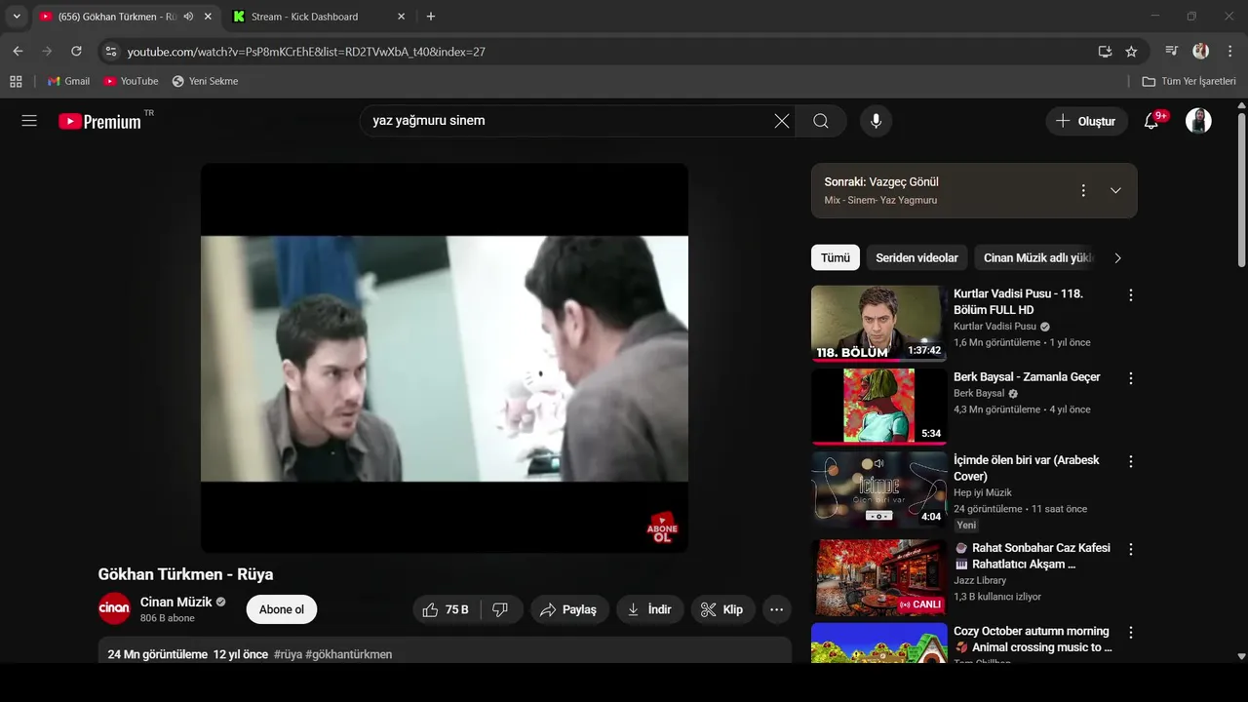The width and height of the screenshot is (1248, 702).
Task: Open media controls icon in Chrome toolbar
Action: pyautogui.click(x=1172, y=51)
